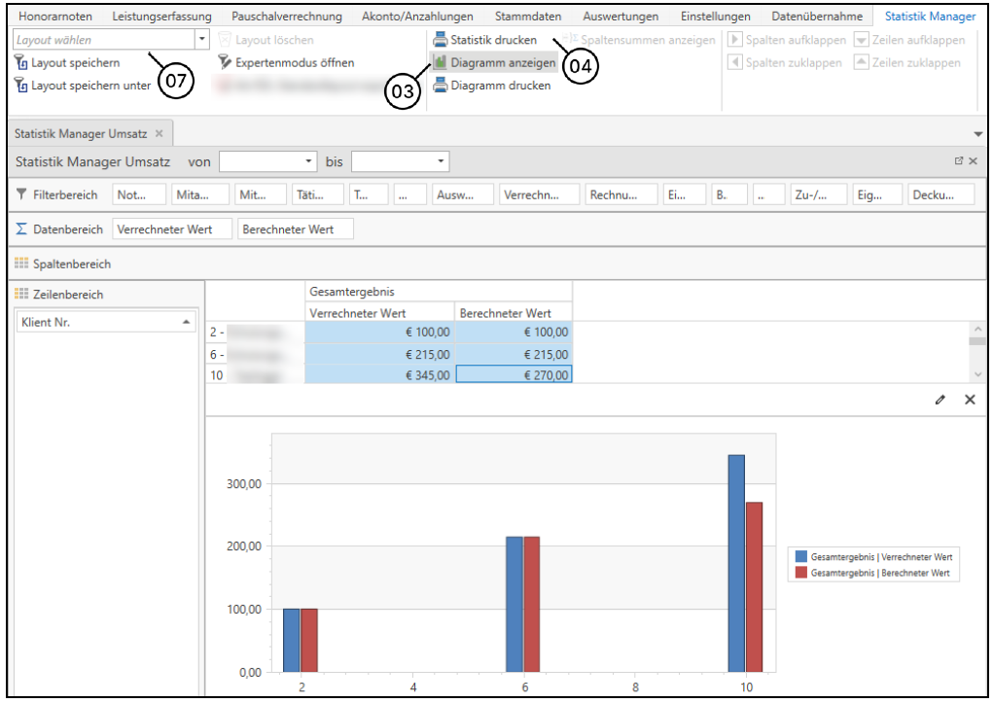This screenshot has width=993, height=703.
Task: Switch to the Stammdaten tab
Action: coord(527,17)
